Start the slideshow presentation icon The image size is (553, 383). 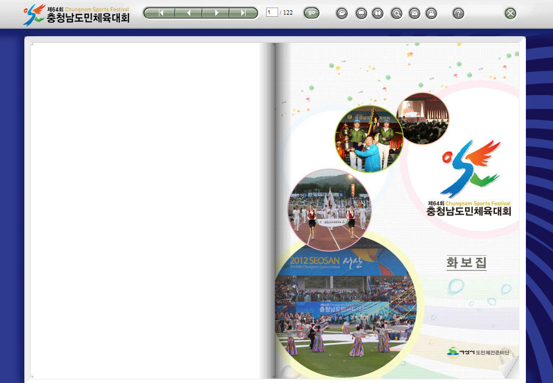pos(361,14)
